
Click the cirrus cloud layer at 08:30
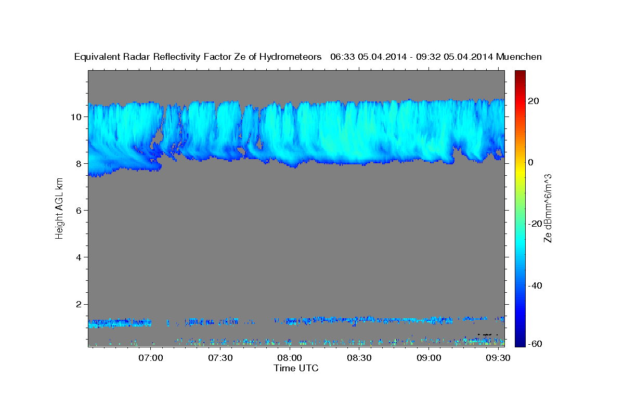pos(359,133)
